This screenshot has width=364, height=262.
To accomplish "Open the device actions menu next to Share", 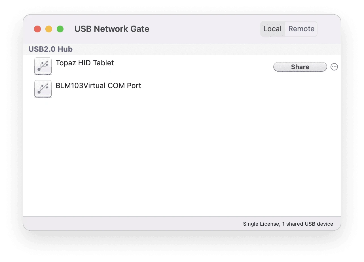I will tap(334, 67).
